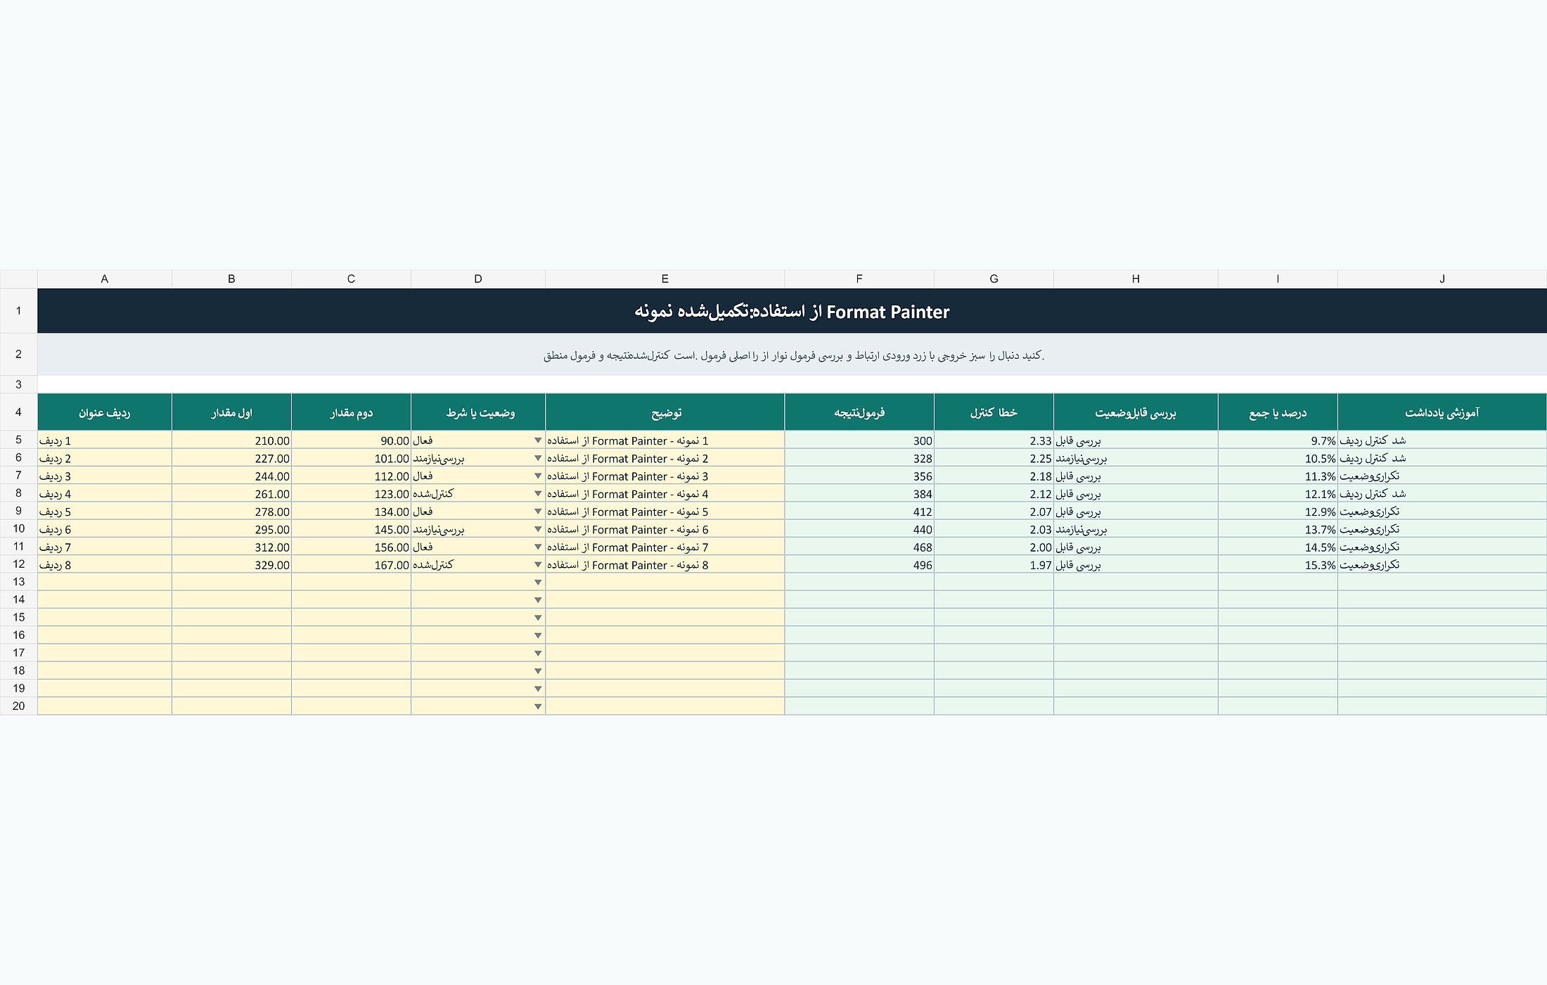
Task: Select column F header
Action: [859, 279]
